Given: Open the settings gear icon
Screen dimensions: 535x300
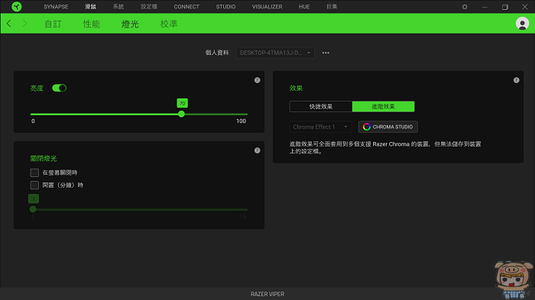Looking at the screenshot, I should [465, 7].
